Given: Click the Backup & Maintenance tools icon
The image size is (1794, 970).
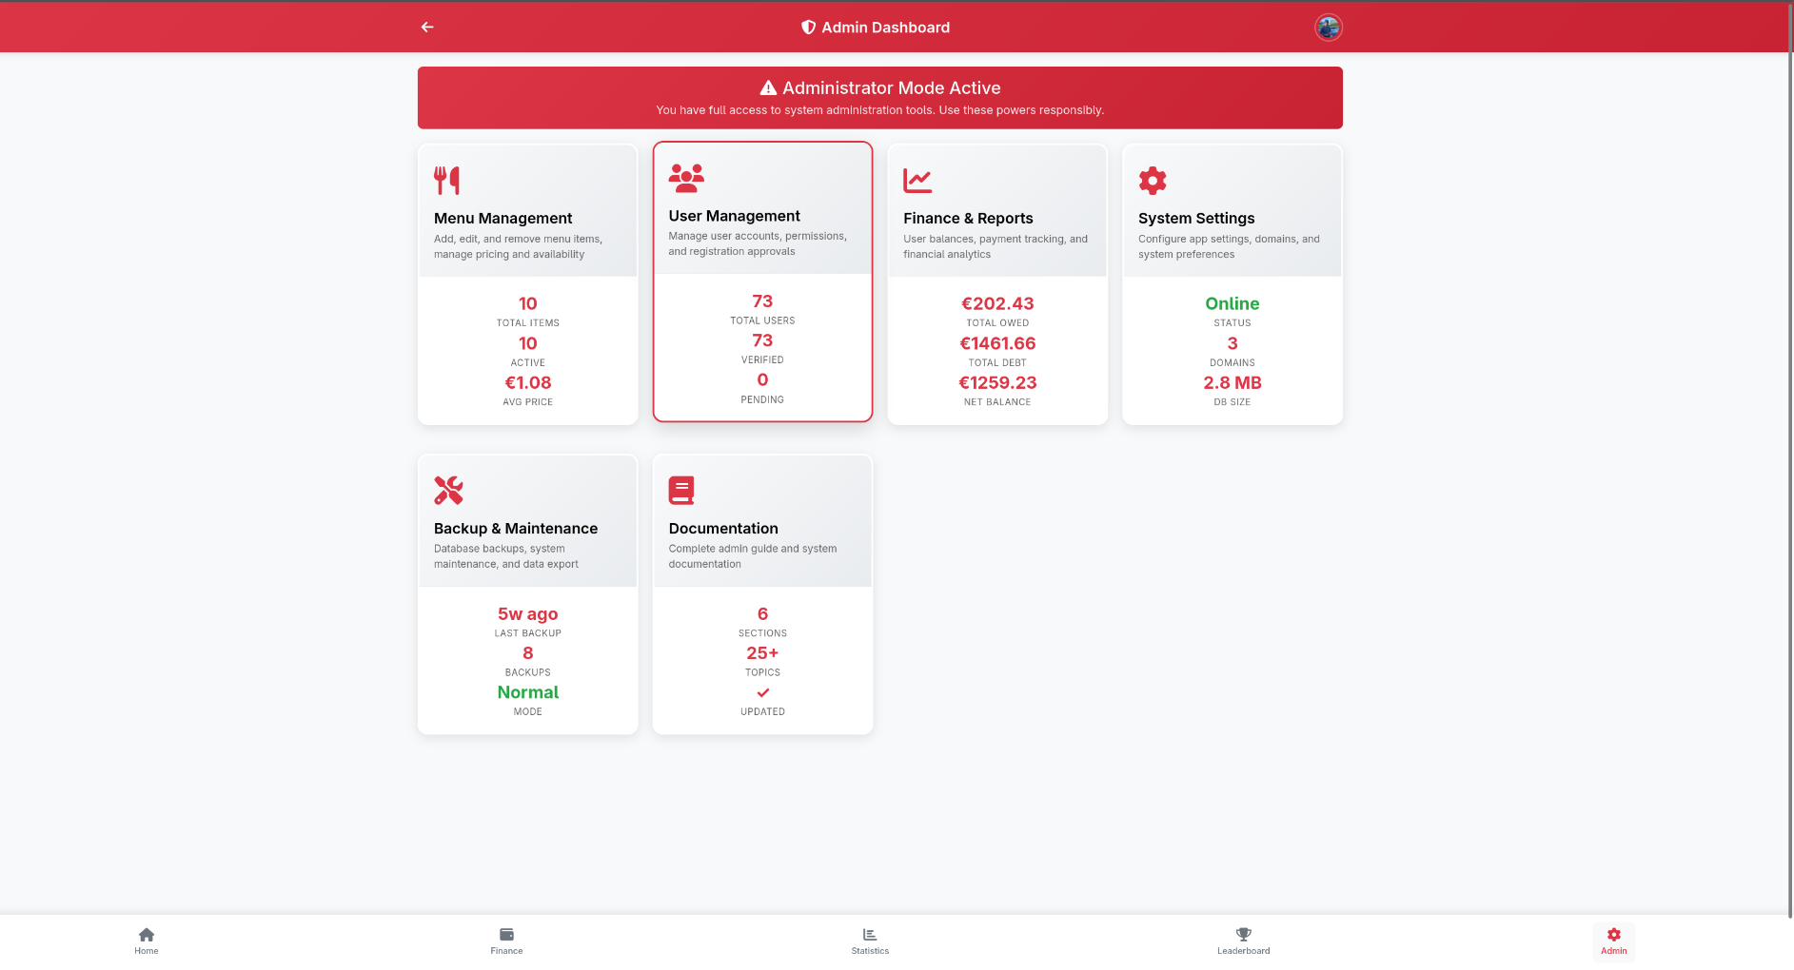Looking at the screenshot, I should pyautogui.click(x=448, y=490).
